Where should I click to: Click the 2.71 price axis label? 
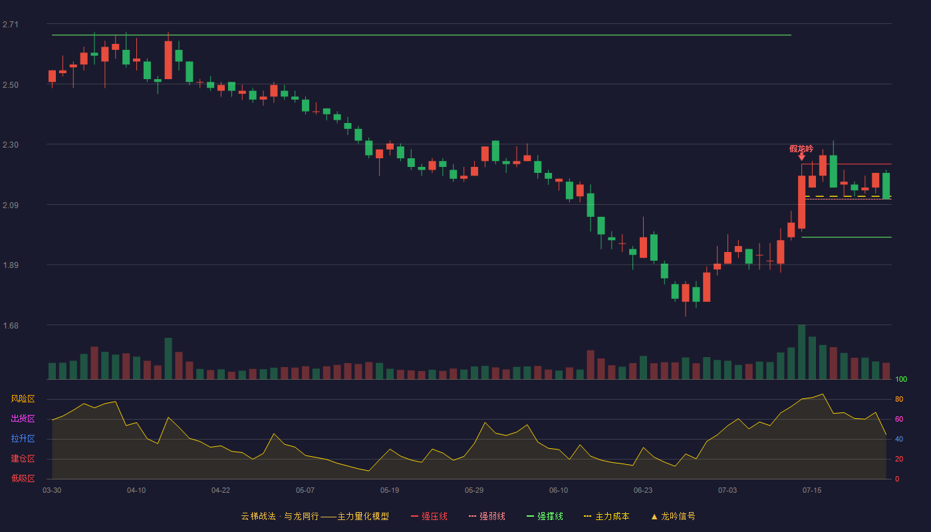click(11, 25)
